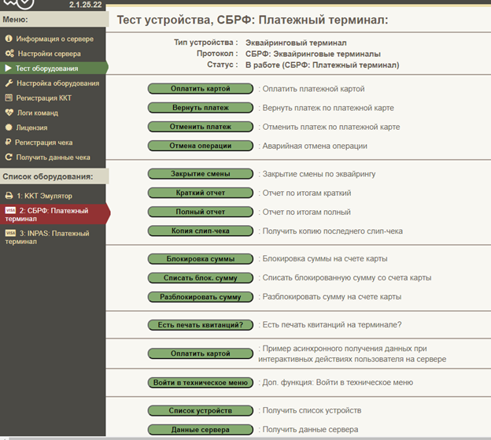
Task: Open Настройка оборудования menu item
Action: click(58, 83)
